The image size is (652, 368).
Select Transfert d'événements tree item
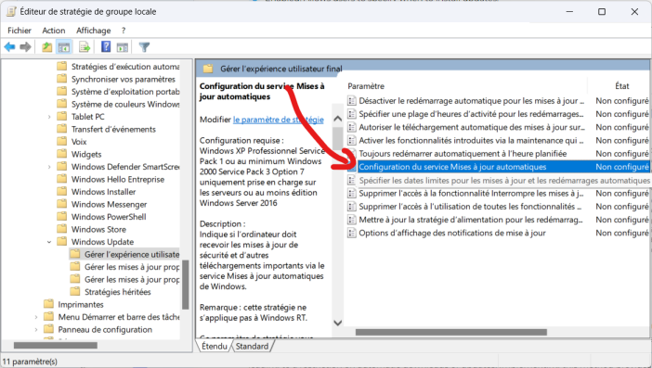click(x=113, y=129)
